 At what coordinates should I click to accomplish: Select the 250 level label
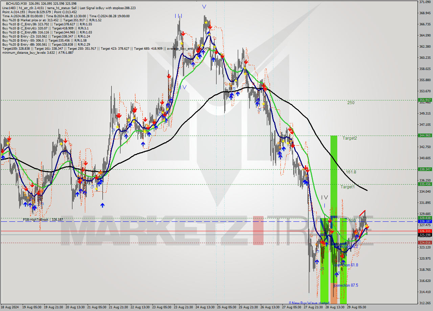coord(351,102)
